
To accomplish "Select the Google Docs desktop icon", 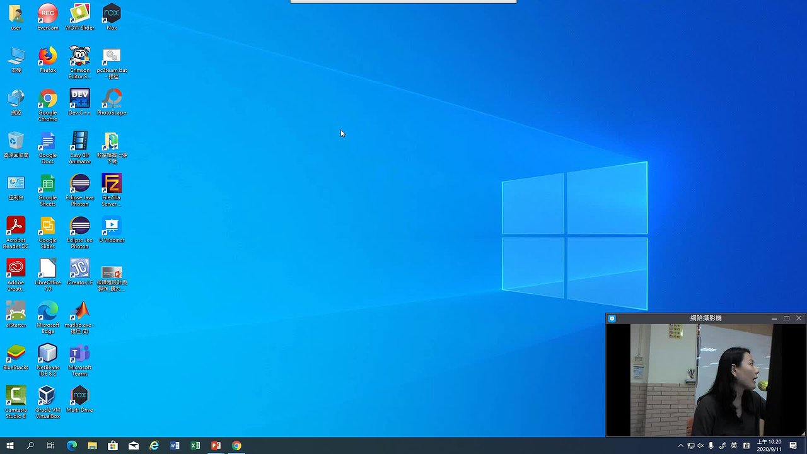I will point(48,147).
